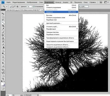This screenshot has width=110, height=96.
Task: Select the Hand tool
Action: [x=3, y=76]
